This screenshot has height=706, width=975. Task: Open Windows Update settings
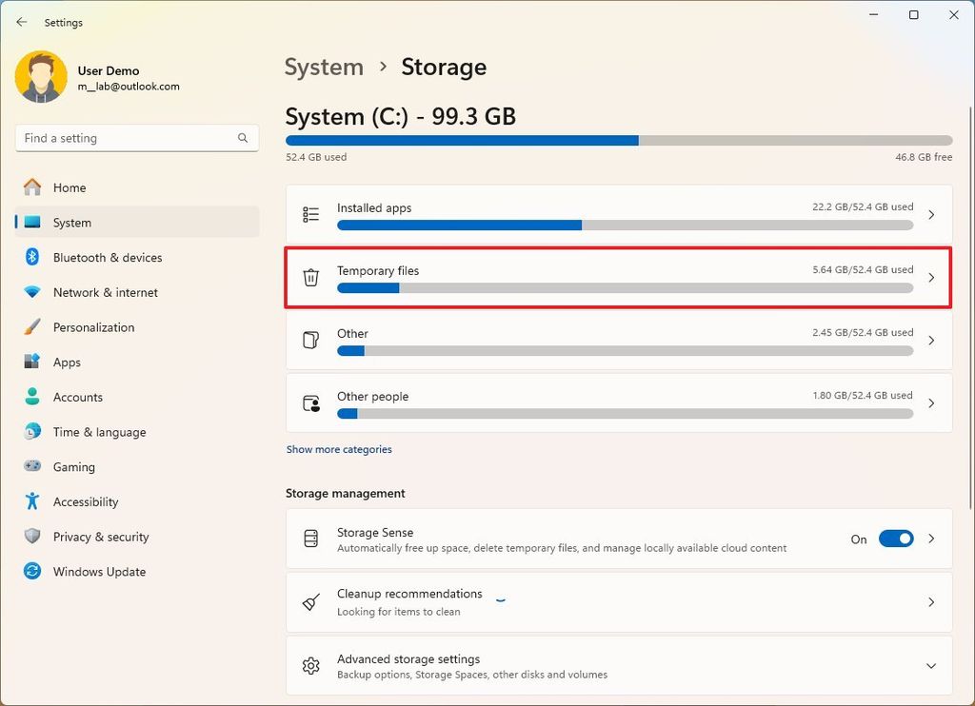99,571
